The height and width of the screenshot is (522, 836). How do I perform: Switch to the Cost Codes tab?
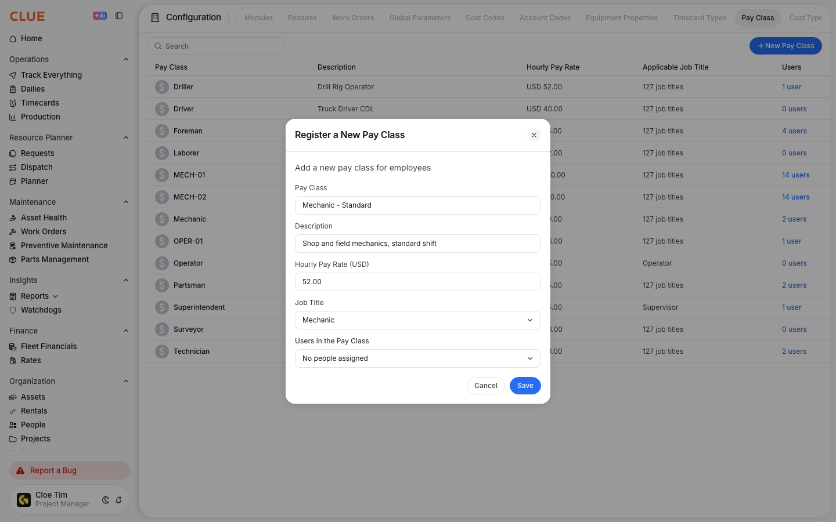(x=485, y=18)
